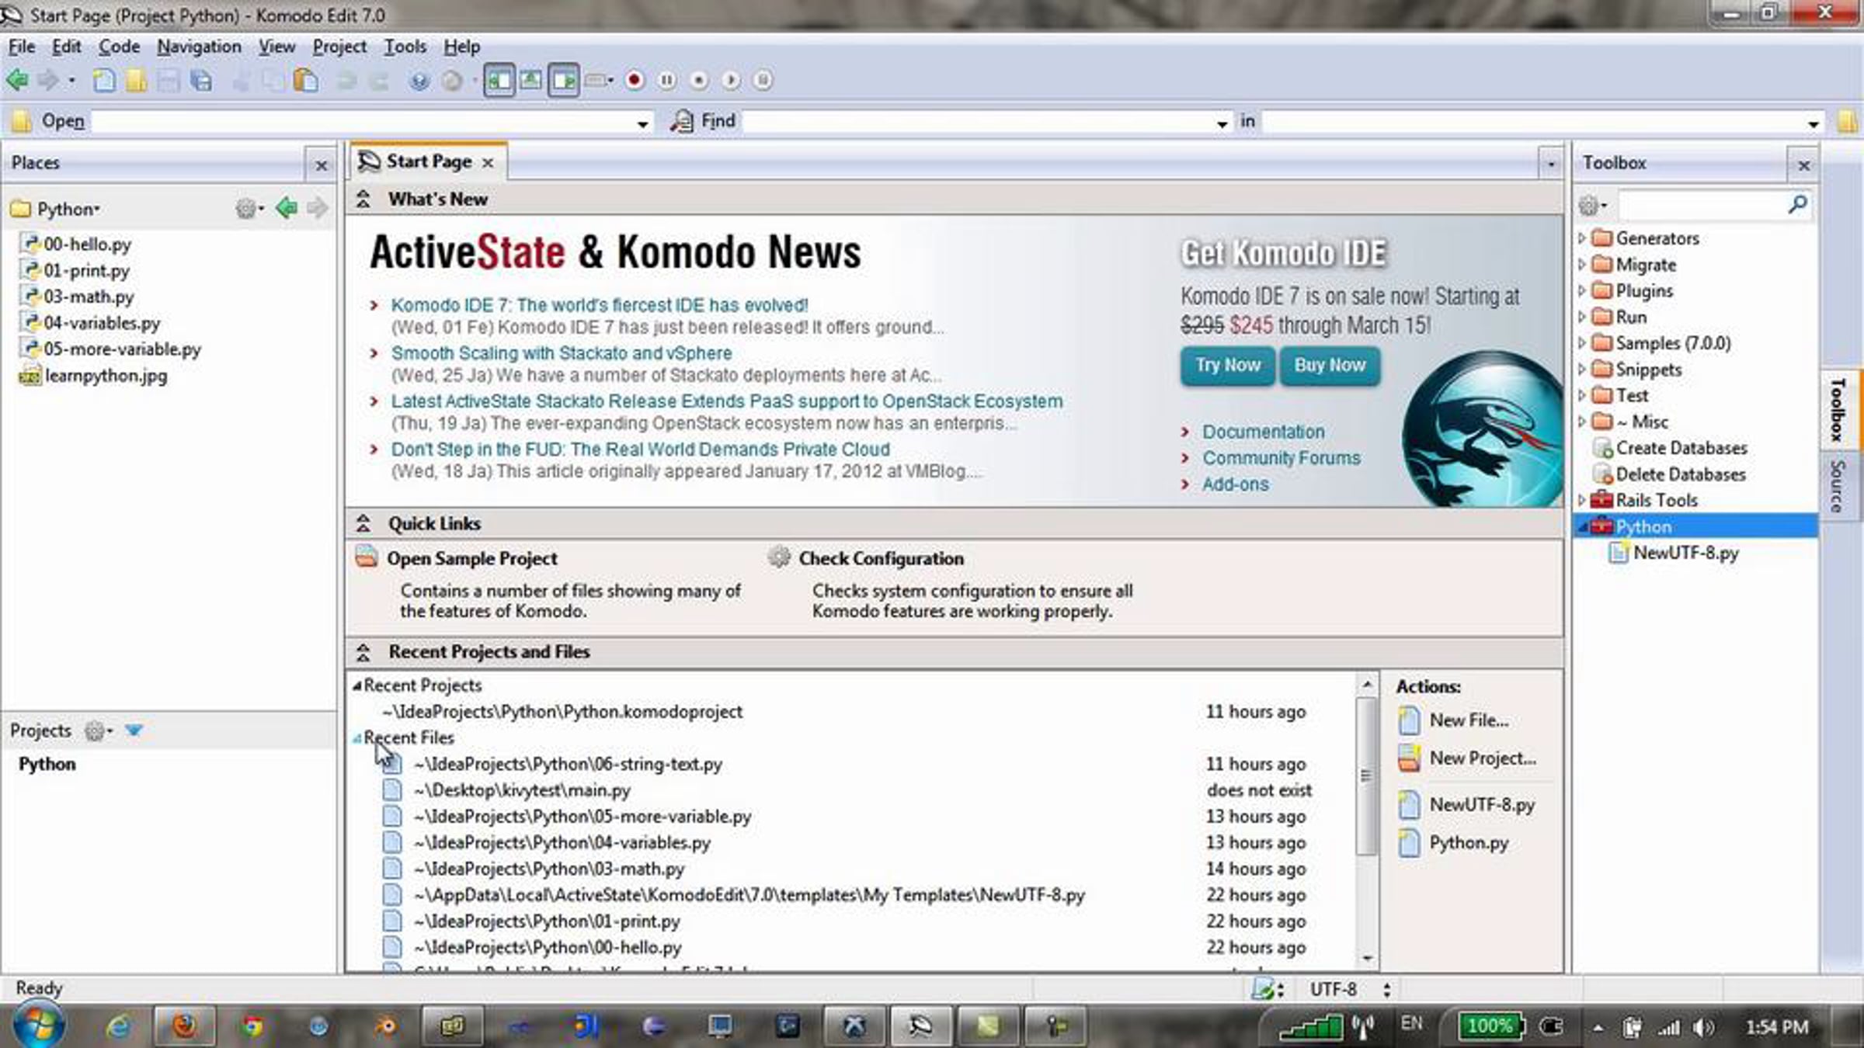Viewport: 1864px width, 1048px height.
Task: Open the tab list dropdown arrow
Action: tap(1551, 164)
